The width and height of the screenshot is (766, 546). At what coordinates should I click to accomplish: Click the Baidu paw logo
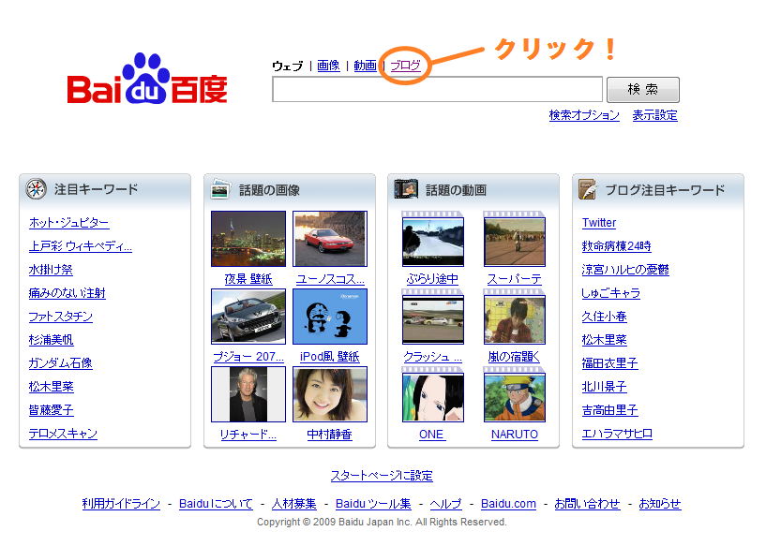(147, 79)
